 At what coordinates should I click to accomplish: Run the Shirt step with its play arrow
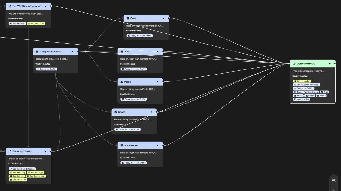[157, 51]
